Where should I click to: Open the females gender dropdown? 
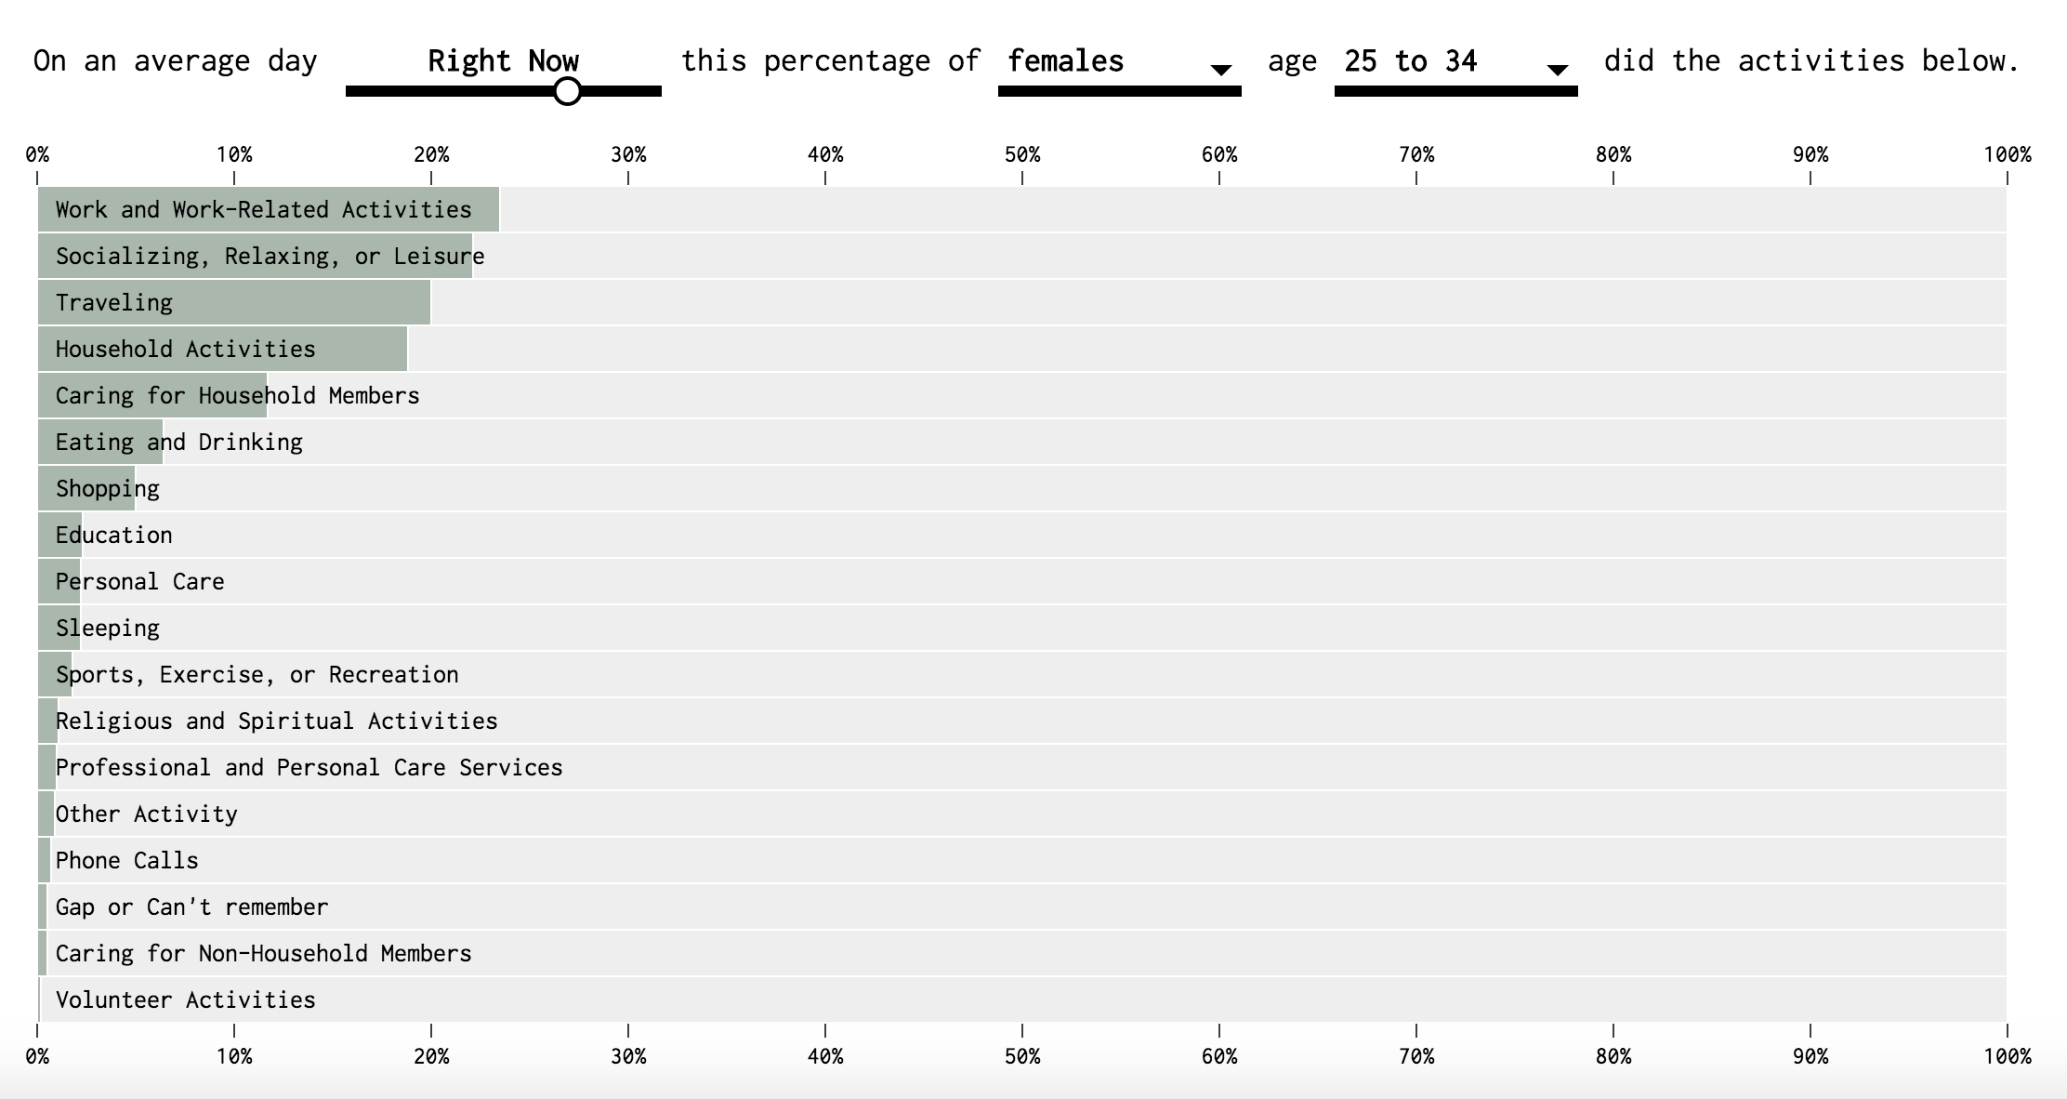coord(1119,64)
